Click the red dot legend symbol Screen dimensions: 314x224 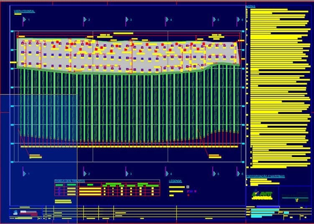point(188,195)
